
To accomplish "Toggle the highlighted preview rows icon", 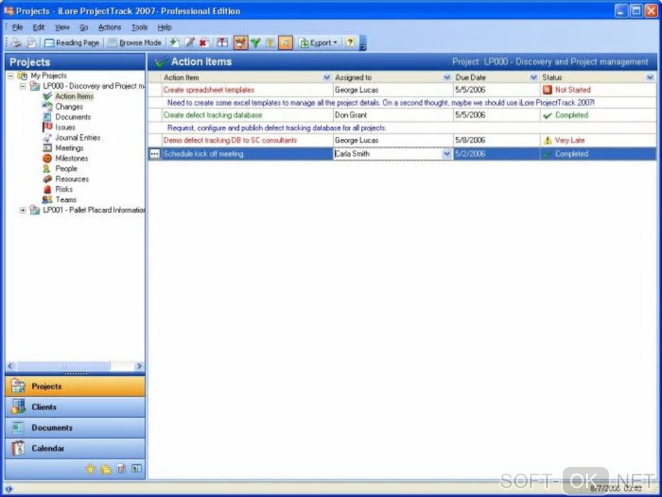I will 286,43.
